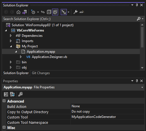This screenshot has width=146, height=131.
Task: Collapse the Advanced category
Action: [4, 101]
